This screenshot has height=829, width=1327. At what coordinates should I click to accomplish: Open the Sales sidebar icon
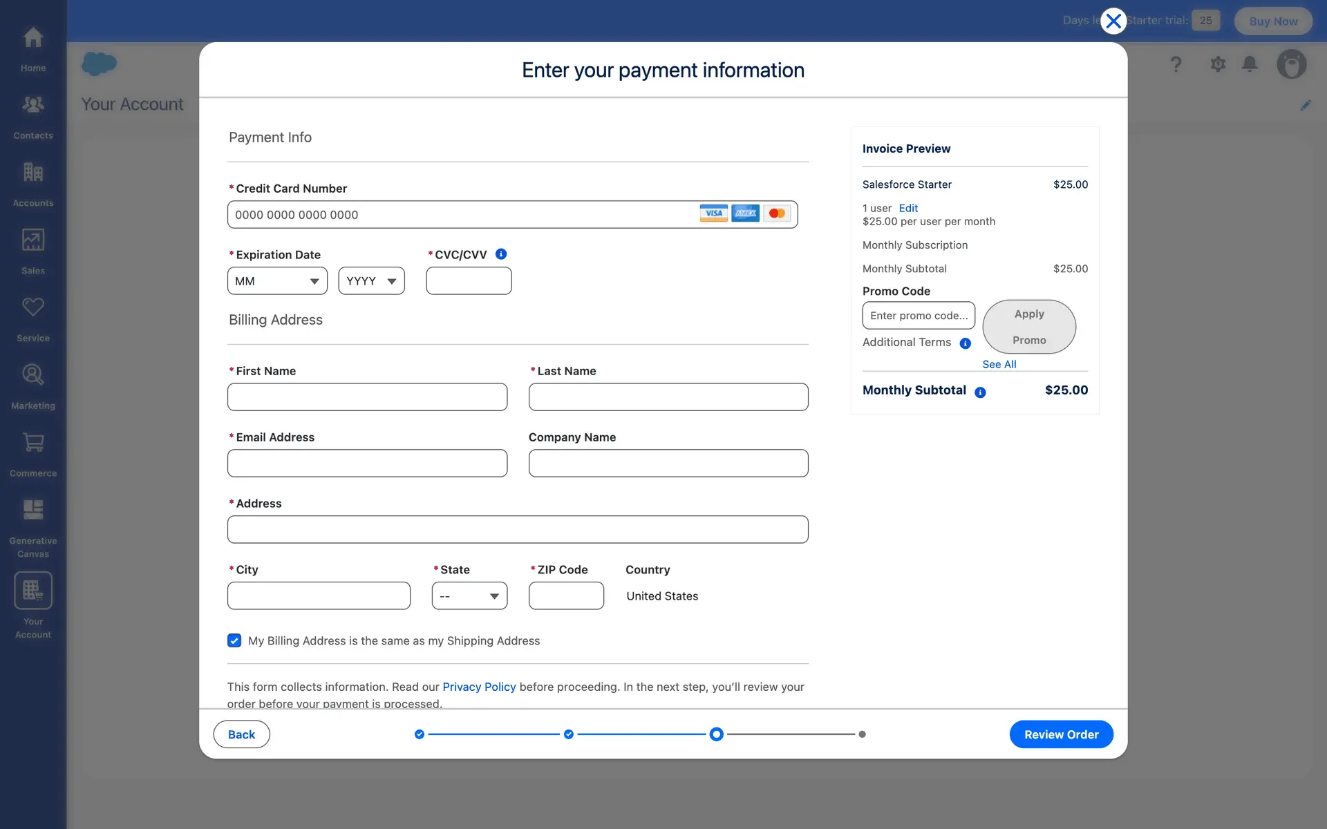coord(32,240)
